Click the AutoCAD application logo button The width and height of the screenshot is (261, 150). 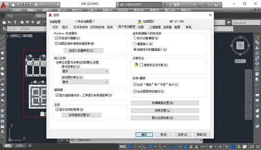pos(4,6)
